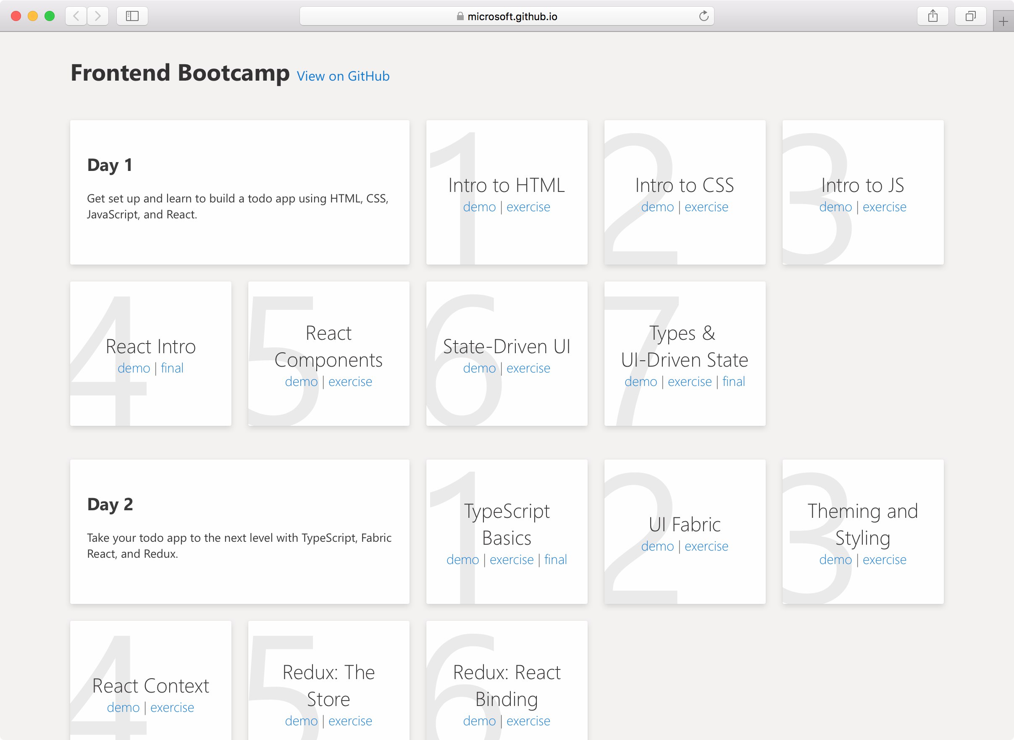Image resolution: width=1014 pixels, height=740 pixels.
Task: Open UI Fabric exercise link
Action: coord(707,546)
